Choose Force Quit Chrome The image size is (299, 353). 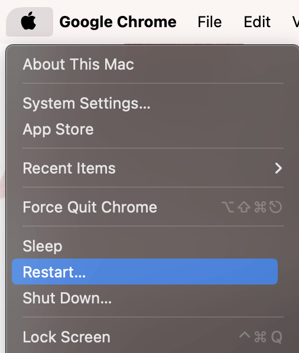click(145, 207)
